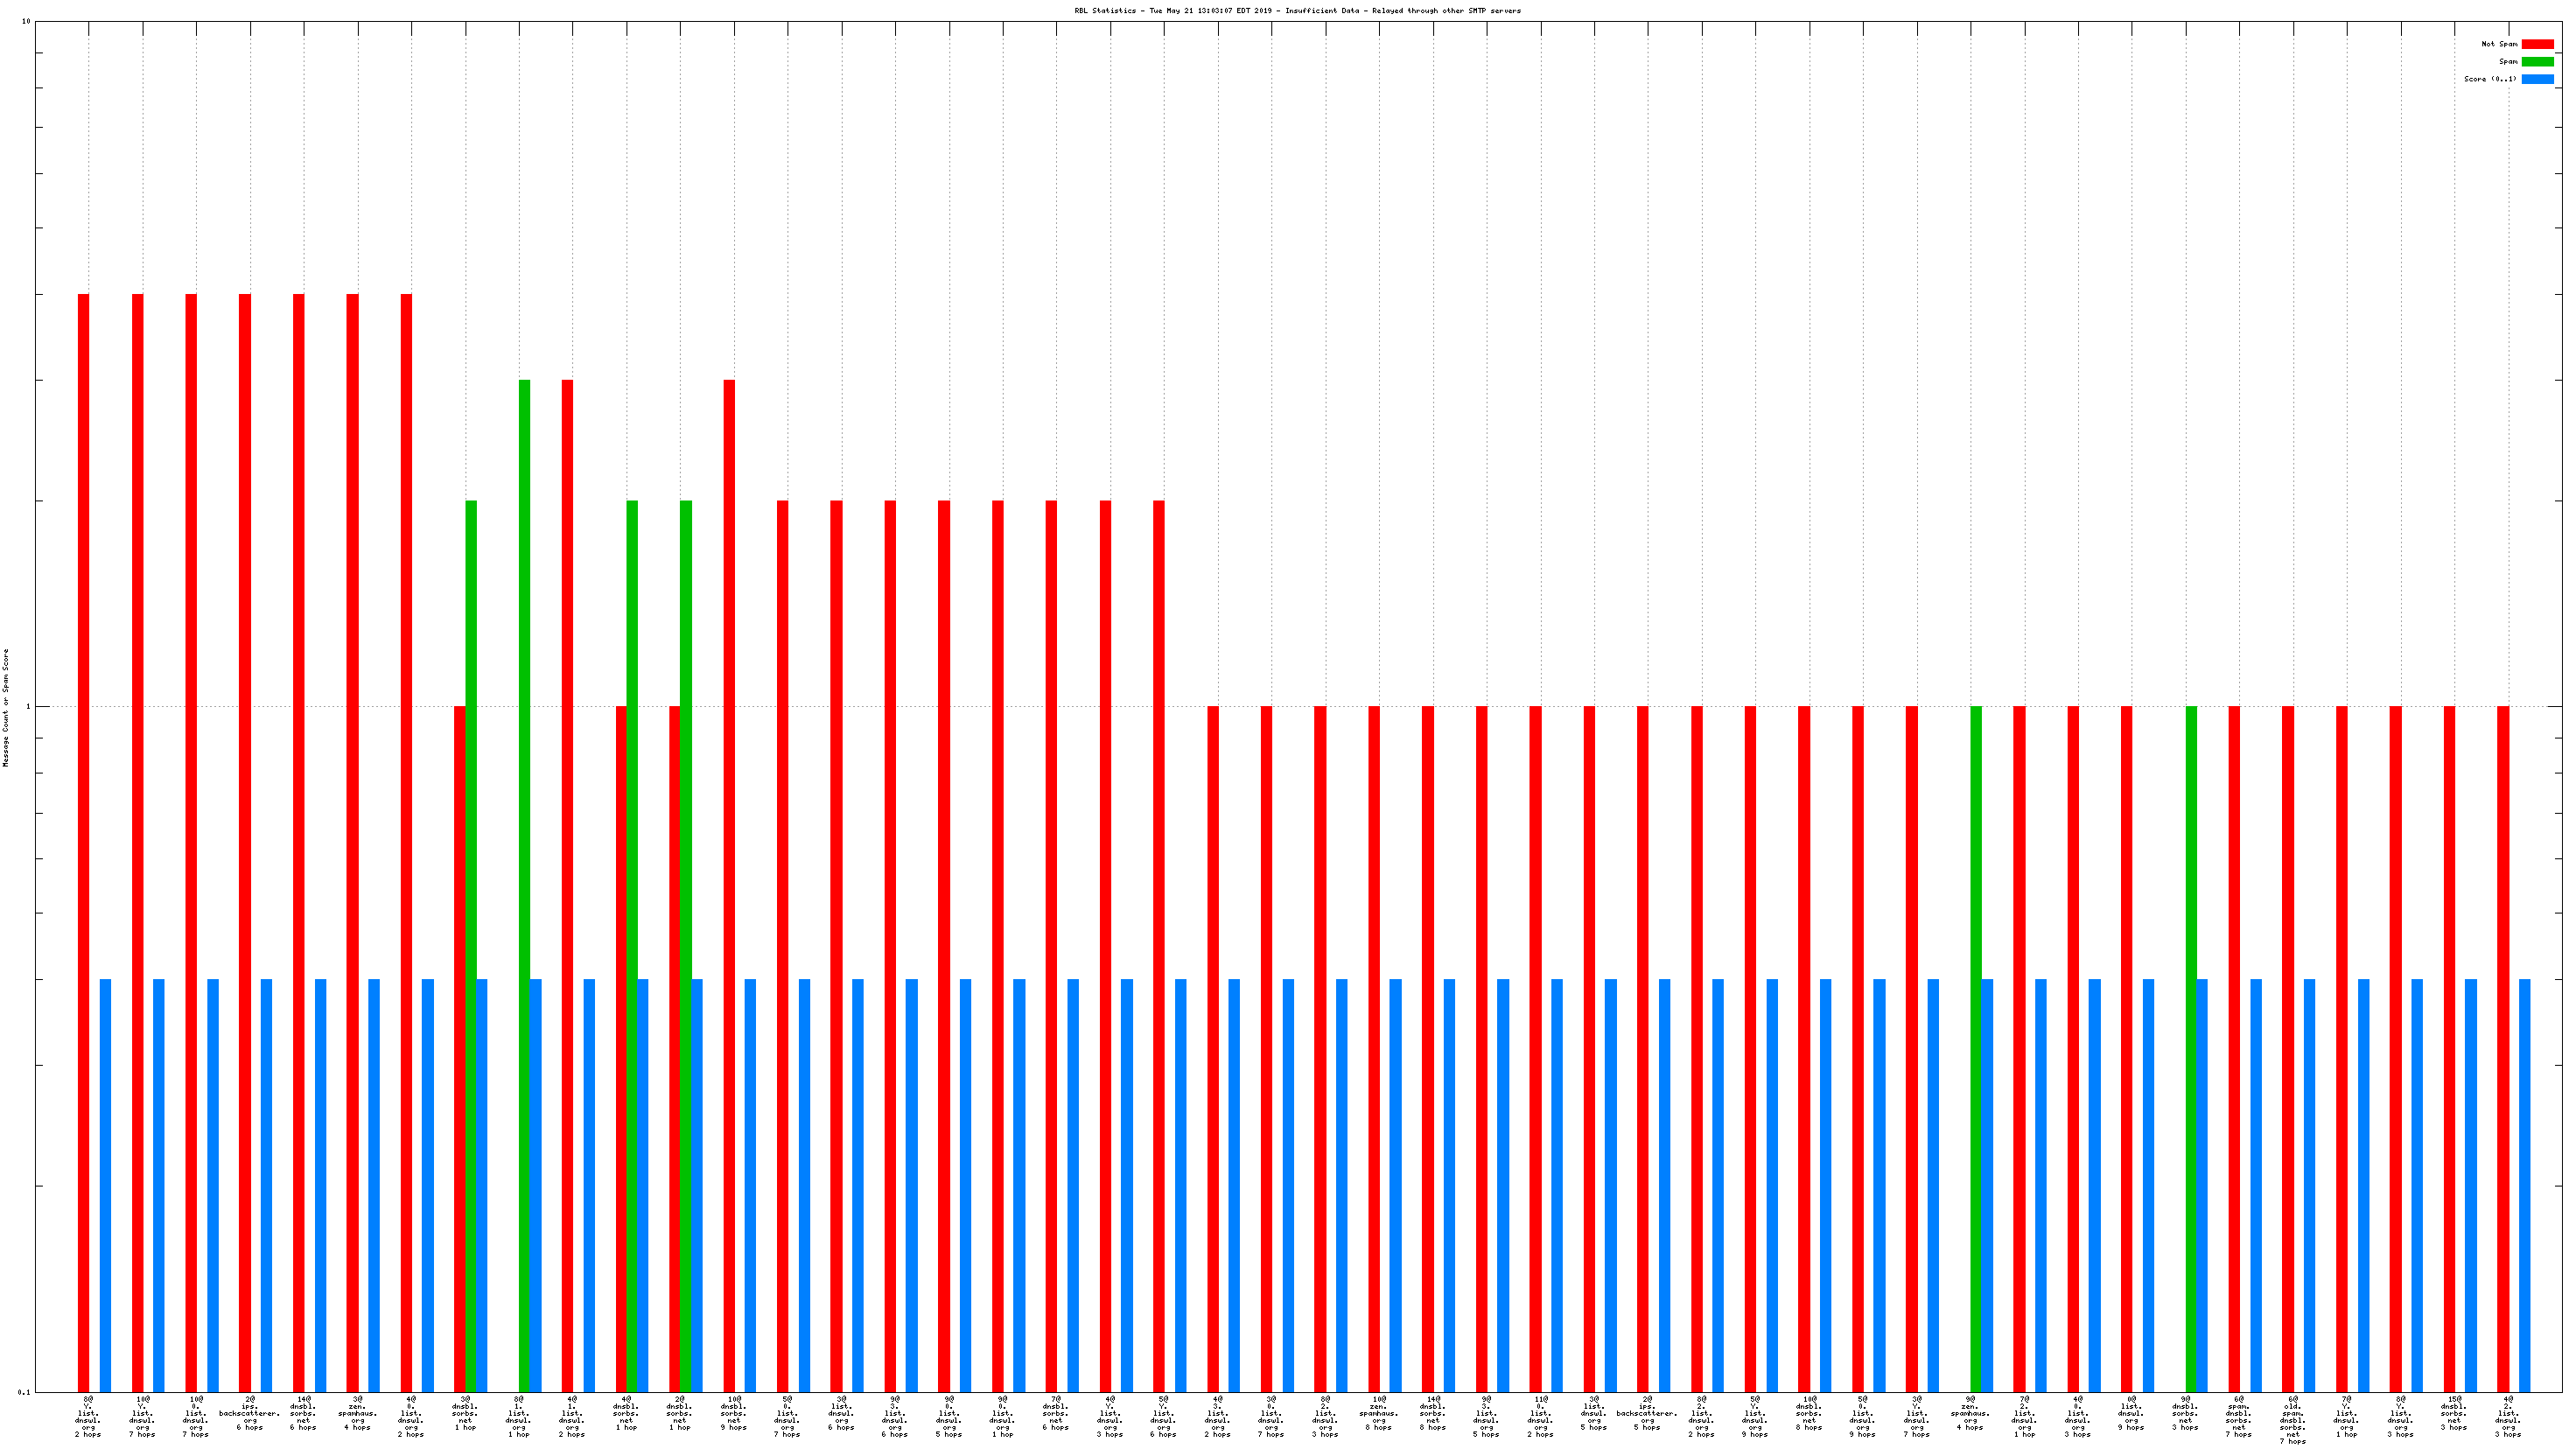Screen dimensions: 2576x1449
Task: Click the ips.backscatterer.org 5 hops label
Action: coord(1647,1413)
